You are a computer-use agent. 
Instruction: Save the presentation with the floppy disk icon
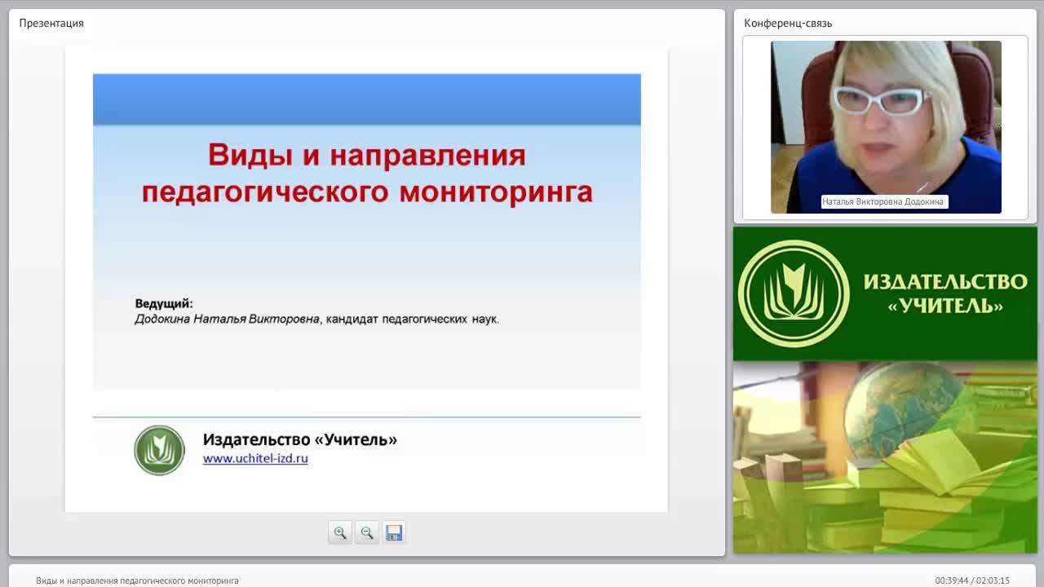pos(394,532)
